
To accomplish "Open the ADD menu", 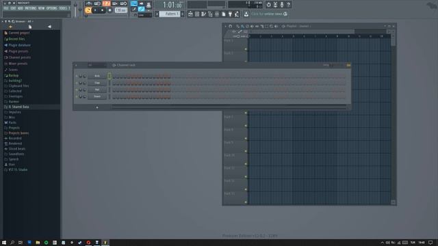I will 21,8.
